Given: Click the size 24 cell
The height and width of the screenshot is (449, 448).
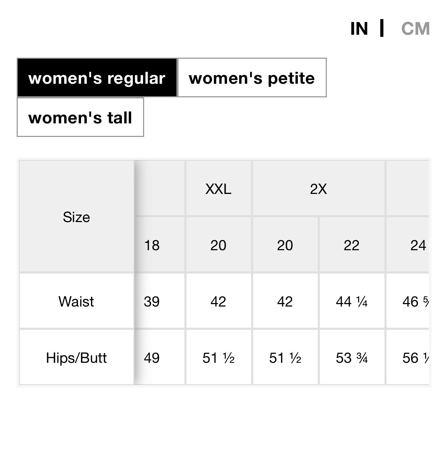Looking at the screenshot, I should (x=417, y=245).
